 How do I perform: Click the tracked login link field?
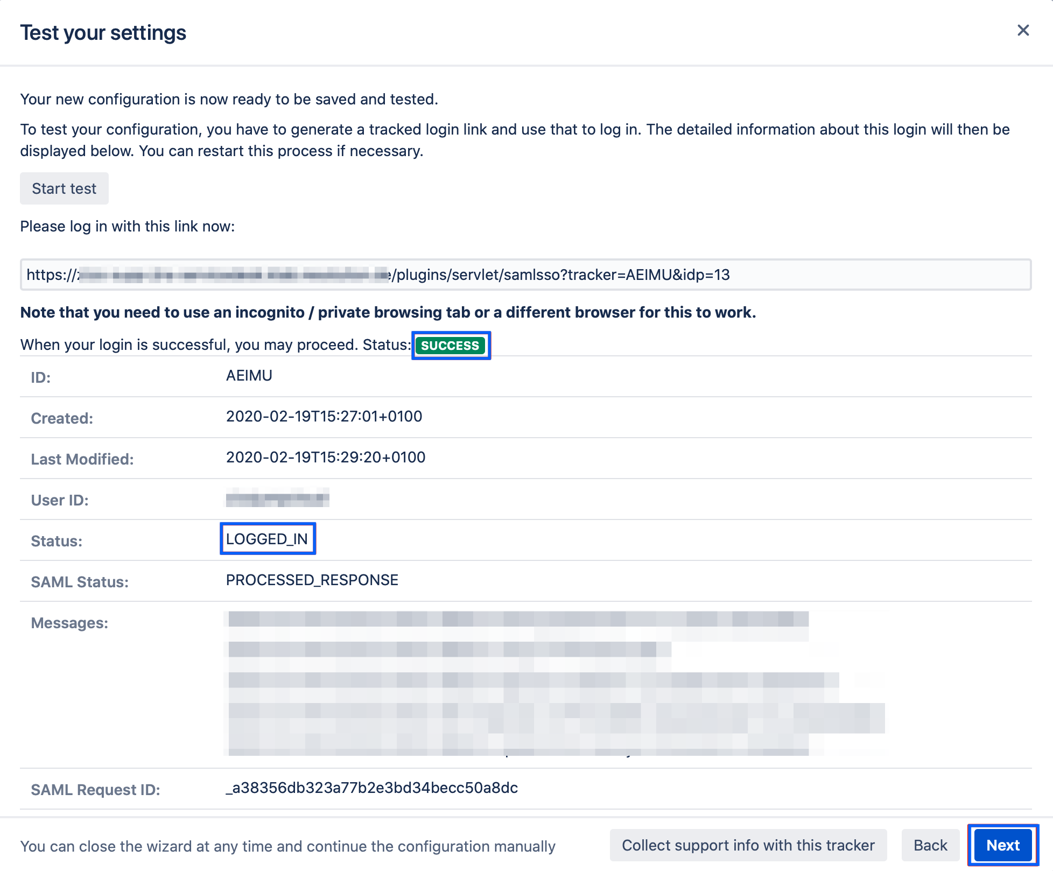click(x=525, y=275)
